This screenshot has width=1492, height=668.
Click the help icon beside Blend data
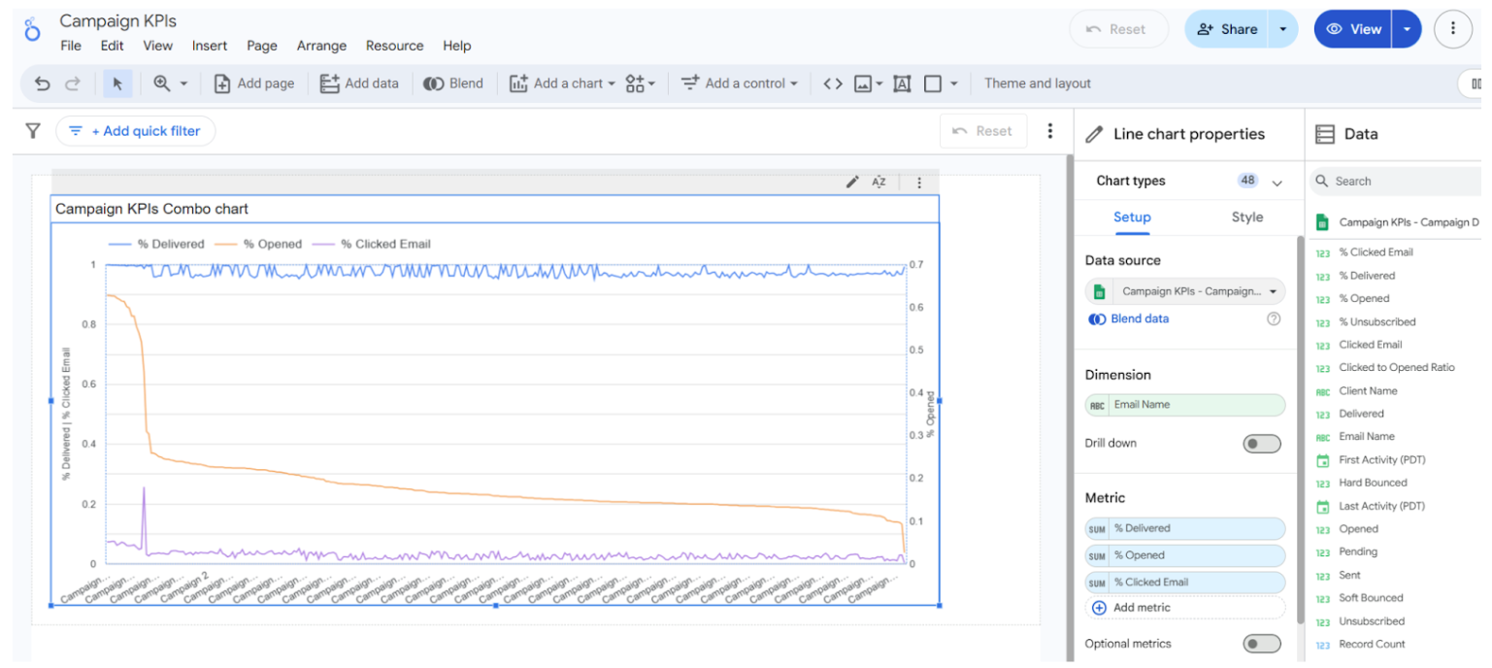1274,318
